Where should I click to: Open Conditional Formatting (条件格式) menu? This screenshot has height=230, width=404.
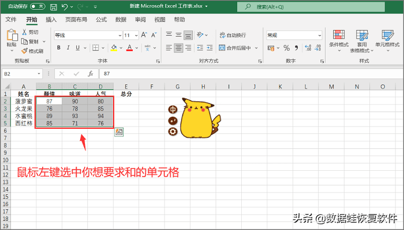click(339, 41)
